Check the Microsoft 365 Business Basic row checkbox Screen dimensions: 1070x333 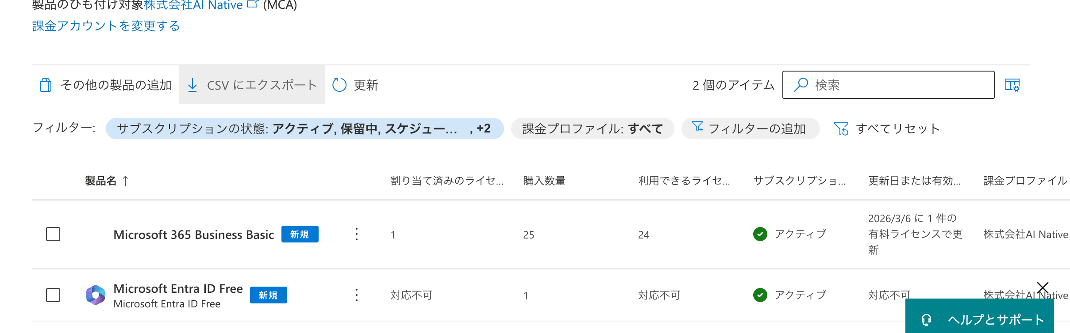coord(53,235)
